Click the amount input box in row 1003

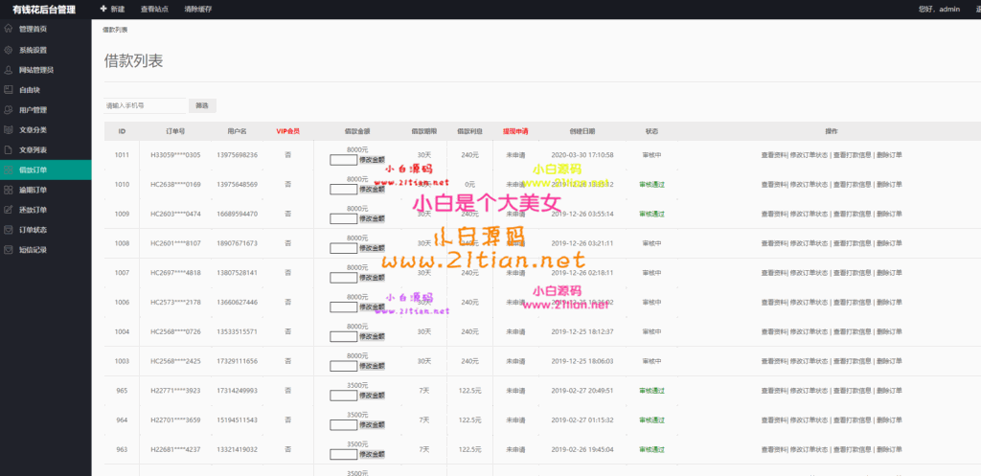(x=344, y=366)
